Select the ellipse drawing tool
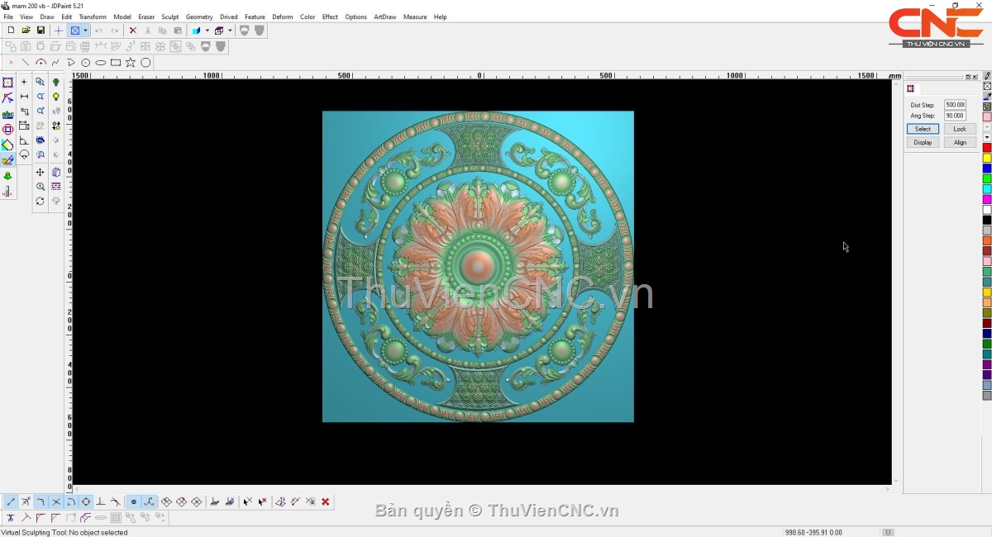The height and width of the screenshot is (537, 992). point(101,63)
